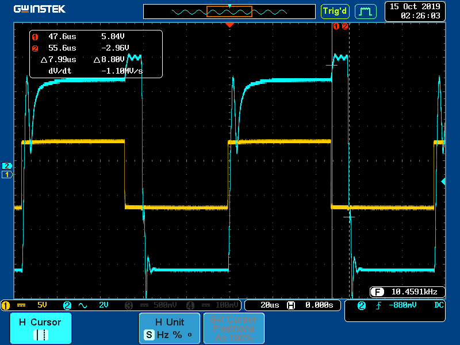Viewport: 460px width, 345px height.
Task: Click the F frequency counter icon
Action: pyautogui.click(x=377, y=292)
